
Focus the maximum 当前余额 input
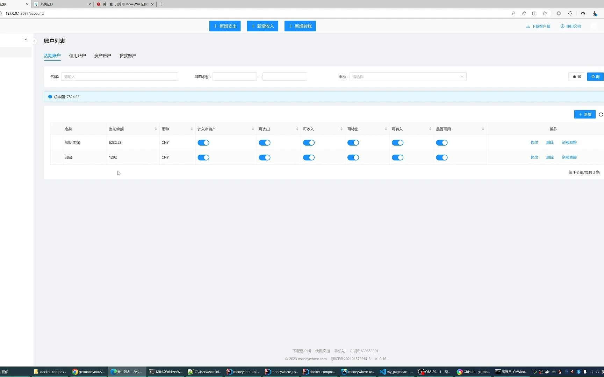[285, 77]
